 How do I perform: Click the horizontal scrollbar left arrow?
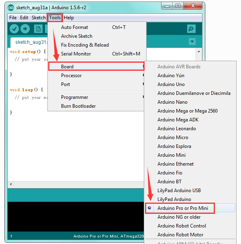click(11, 184)
